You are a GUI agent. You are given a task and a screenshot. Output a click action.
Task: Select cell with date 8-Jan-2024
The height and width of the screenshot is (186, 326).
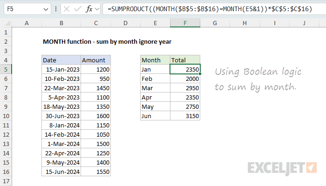(x=61, y=125)
